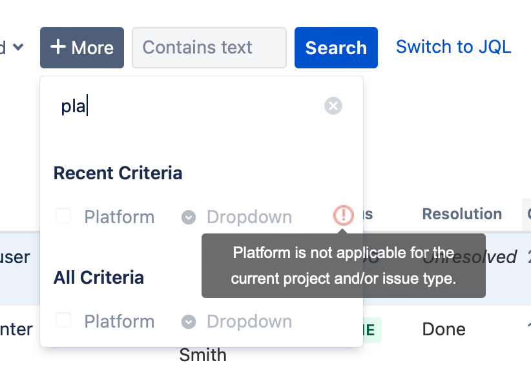Click the plus icon on More button

tap(58, 46)
